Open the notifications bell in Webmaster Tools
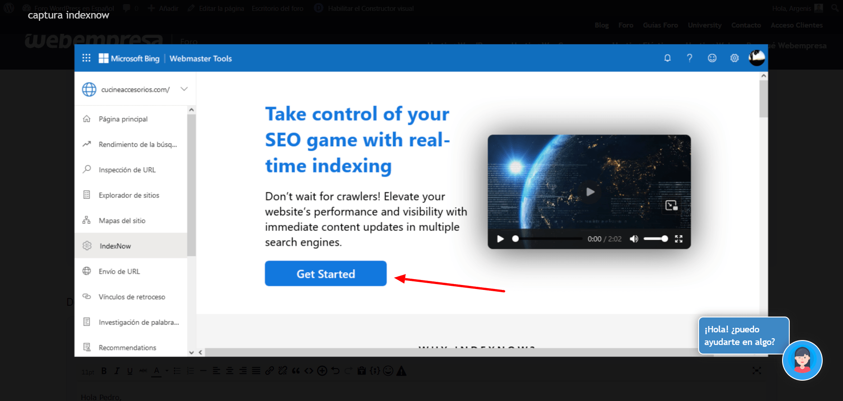This screenshot has width=843, height=401. (667, 58)
